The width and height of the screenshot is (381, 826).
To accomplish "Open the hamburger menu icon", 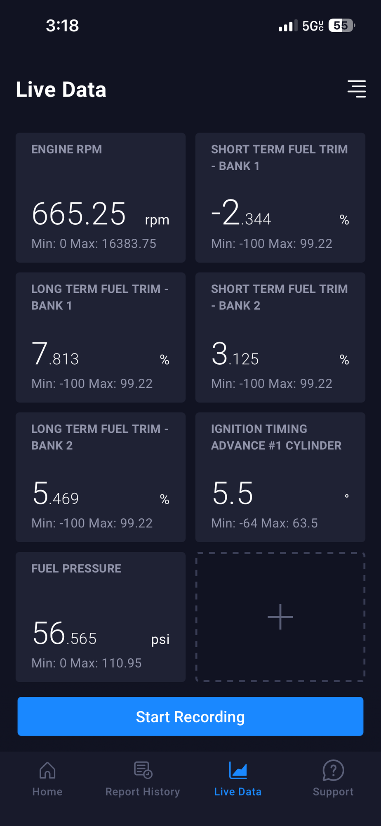I will [x=357, y=89].
